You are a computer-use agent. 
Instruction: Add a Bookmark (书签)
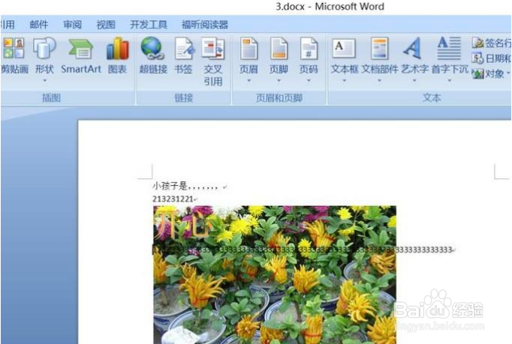183,55
